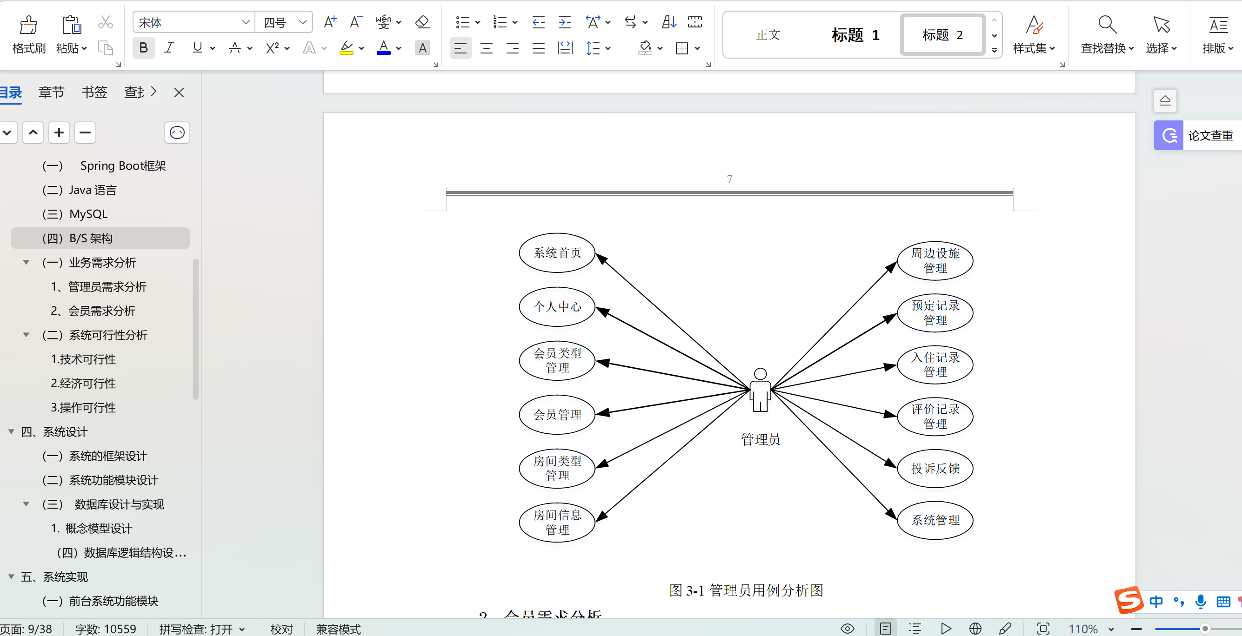Screen dimensions: 1242x636
Task: Switch to the 章节 sidebar tab
Action: click(x=51, y=92)
